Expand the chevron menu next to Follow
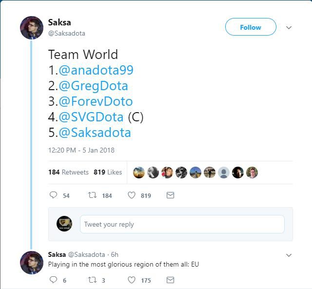Viewport: 312px width, 289px height. (x=289, y=27)
